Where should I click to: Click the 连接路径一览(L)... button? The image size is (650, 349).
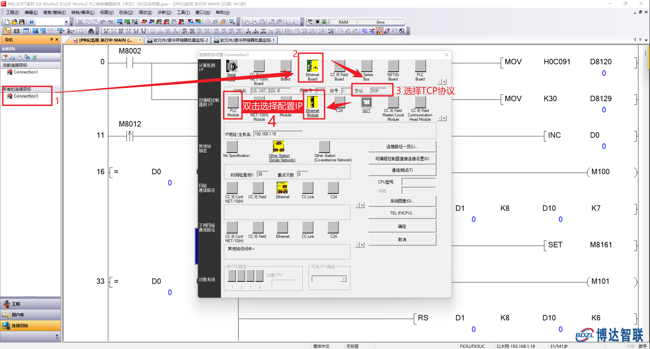coord(402,147)
